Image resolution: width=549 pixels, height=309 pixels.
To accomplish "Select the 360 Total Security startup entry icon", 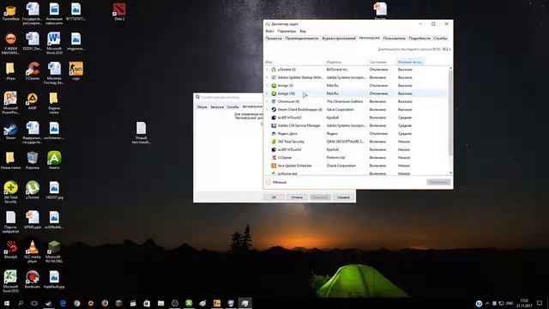I will (x=274, y=142).
